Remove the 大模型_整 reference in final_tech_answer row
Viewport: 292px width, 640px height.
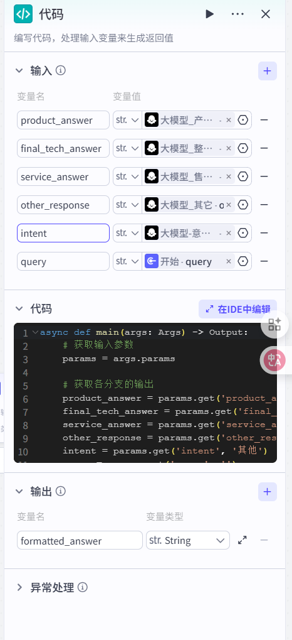(229, 148)
